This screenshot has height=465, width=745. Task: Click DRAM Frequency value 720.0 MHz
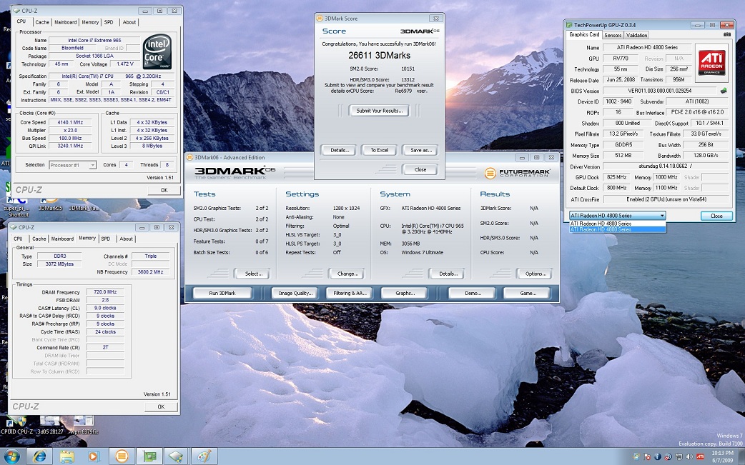click(x=105, y=292)
